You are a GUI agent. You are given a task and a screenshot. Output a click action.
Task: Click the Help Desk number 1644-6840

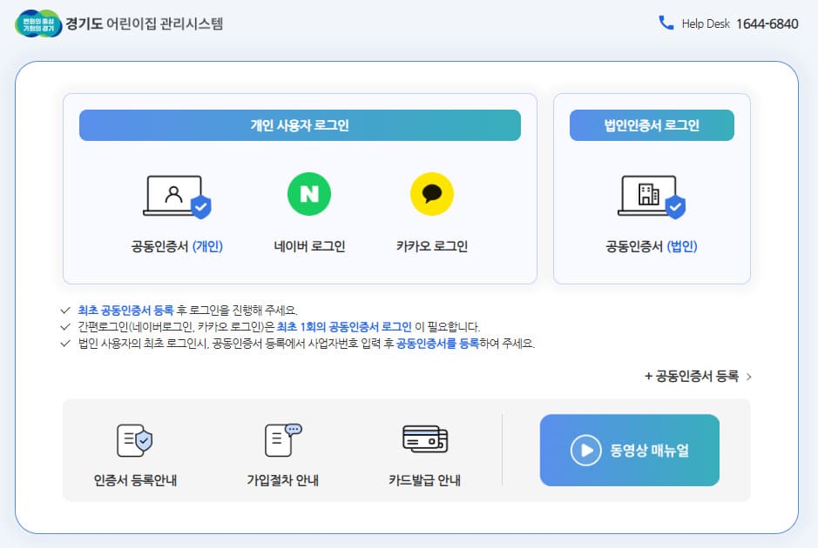[x=767, y=24]
